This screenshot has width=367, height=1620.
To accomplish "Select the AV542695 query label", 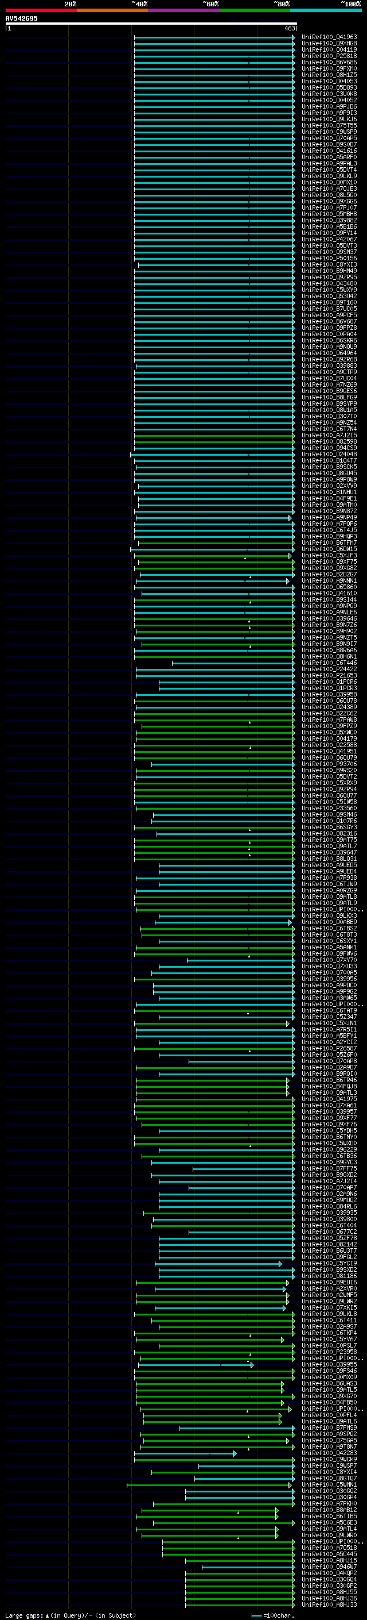I will click(x=21, y=18).
